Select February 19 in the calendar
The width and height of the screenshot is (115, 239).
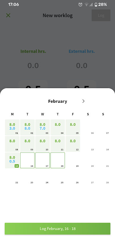[x=73, y=160]
